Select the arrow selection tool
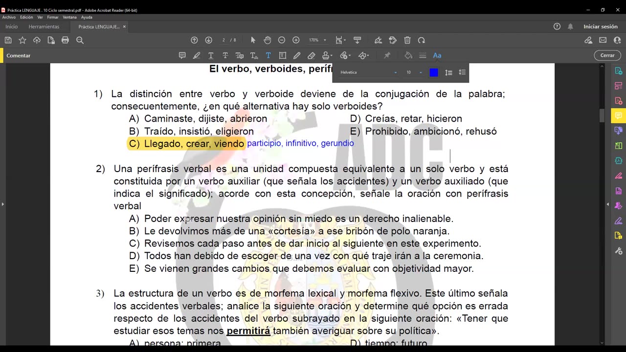This screenshot has width=626, height=352. [253, 40]
